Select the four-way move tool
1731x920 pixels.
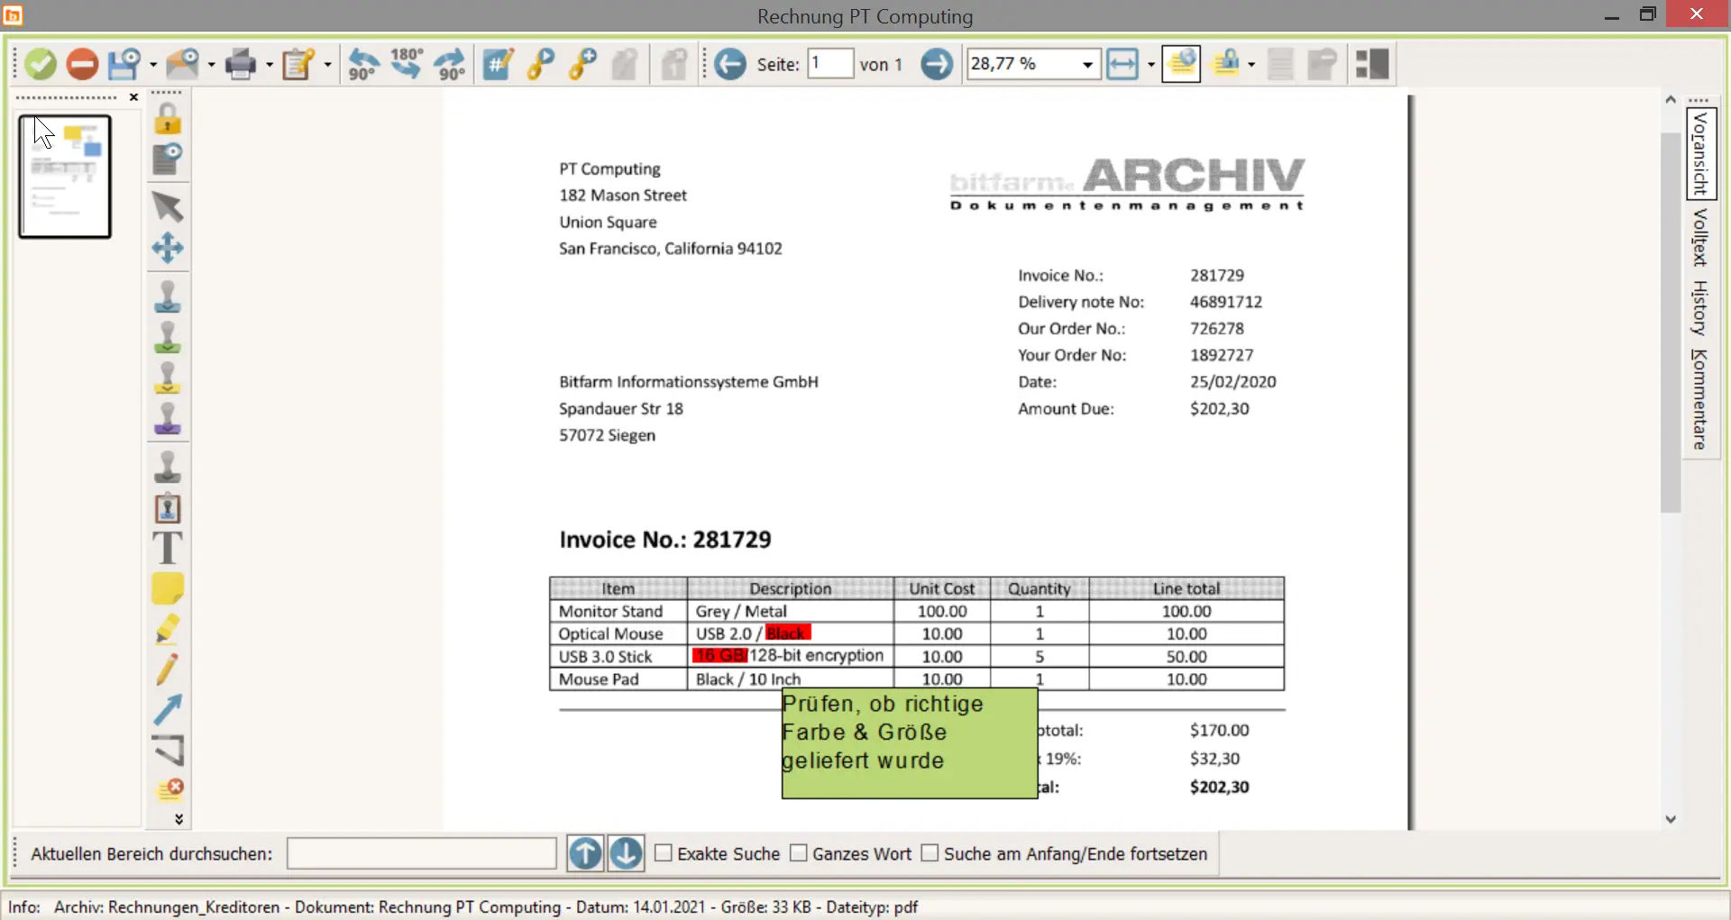coord(168,248)
